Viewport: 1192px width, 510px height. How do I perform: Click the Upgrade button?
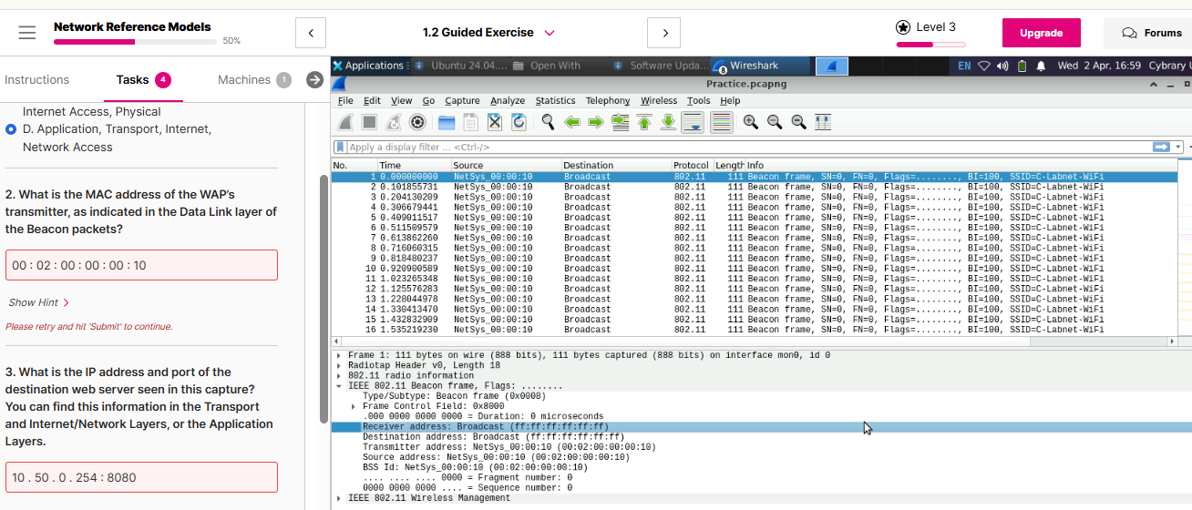[x=1041, y=33]
